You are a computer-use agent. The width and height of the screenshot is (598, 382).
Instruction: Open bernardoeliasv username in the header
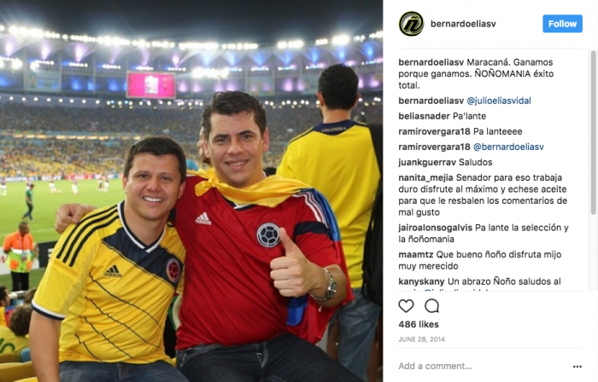pyautogui.click(x=463, y=24)
